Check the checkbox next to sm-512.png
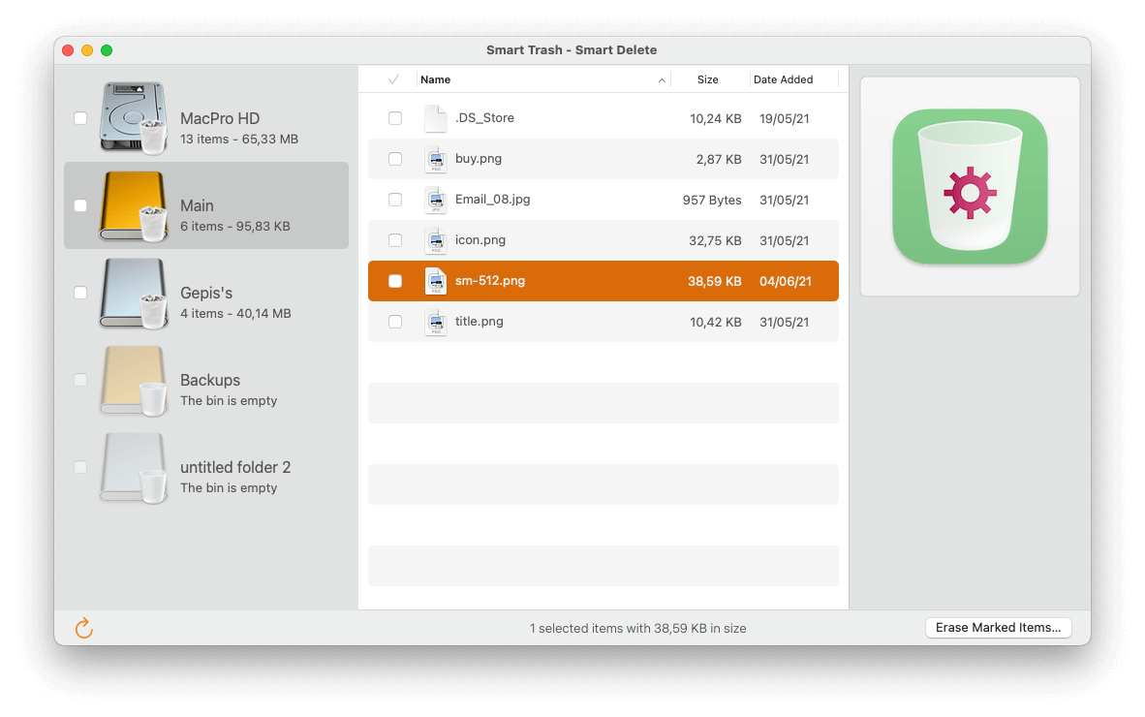The width and height of the screenshot is (1145, 717). 394,281
